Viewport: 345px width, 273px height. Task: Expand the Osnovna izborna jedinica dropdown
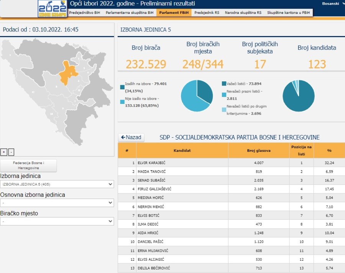coord(57,202)
